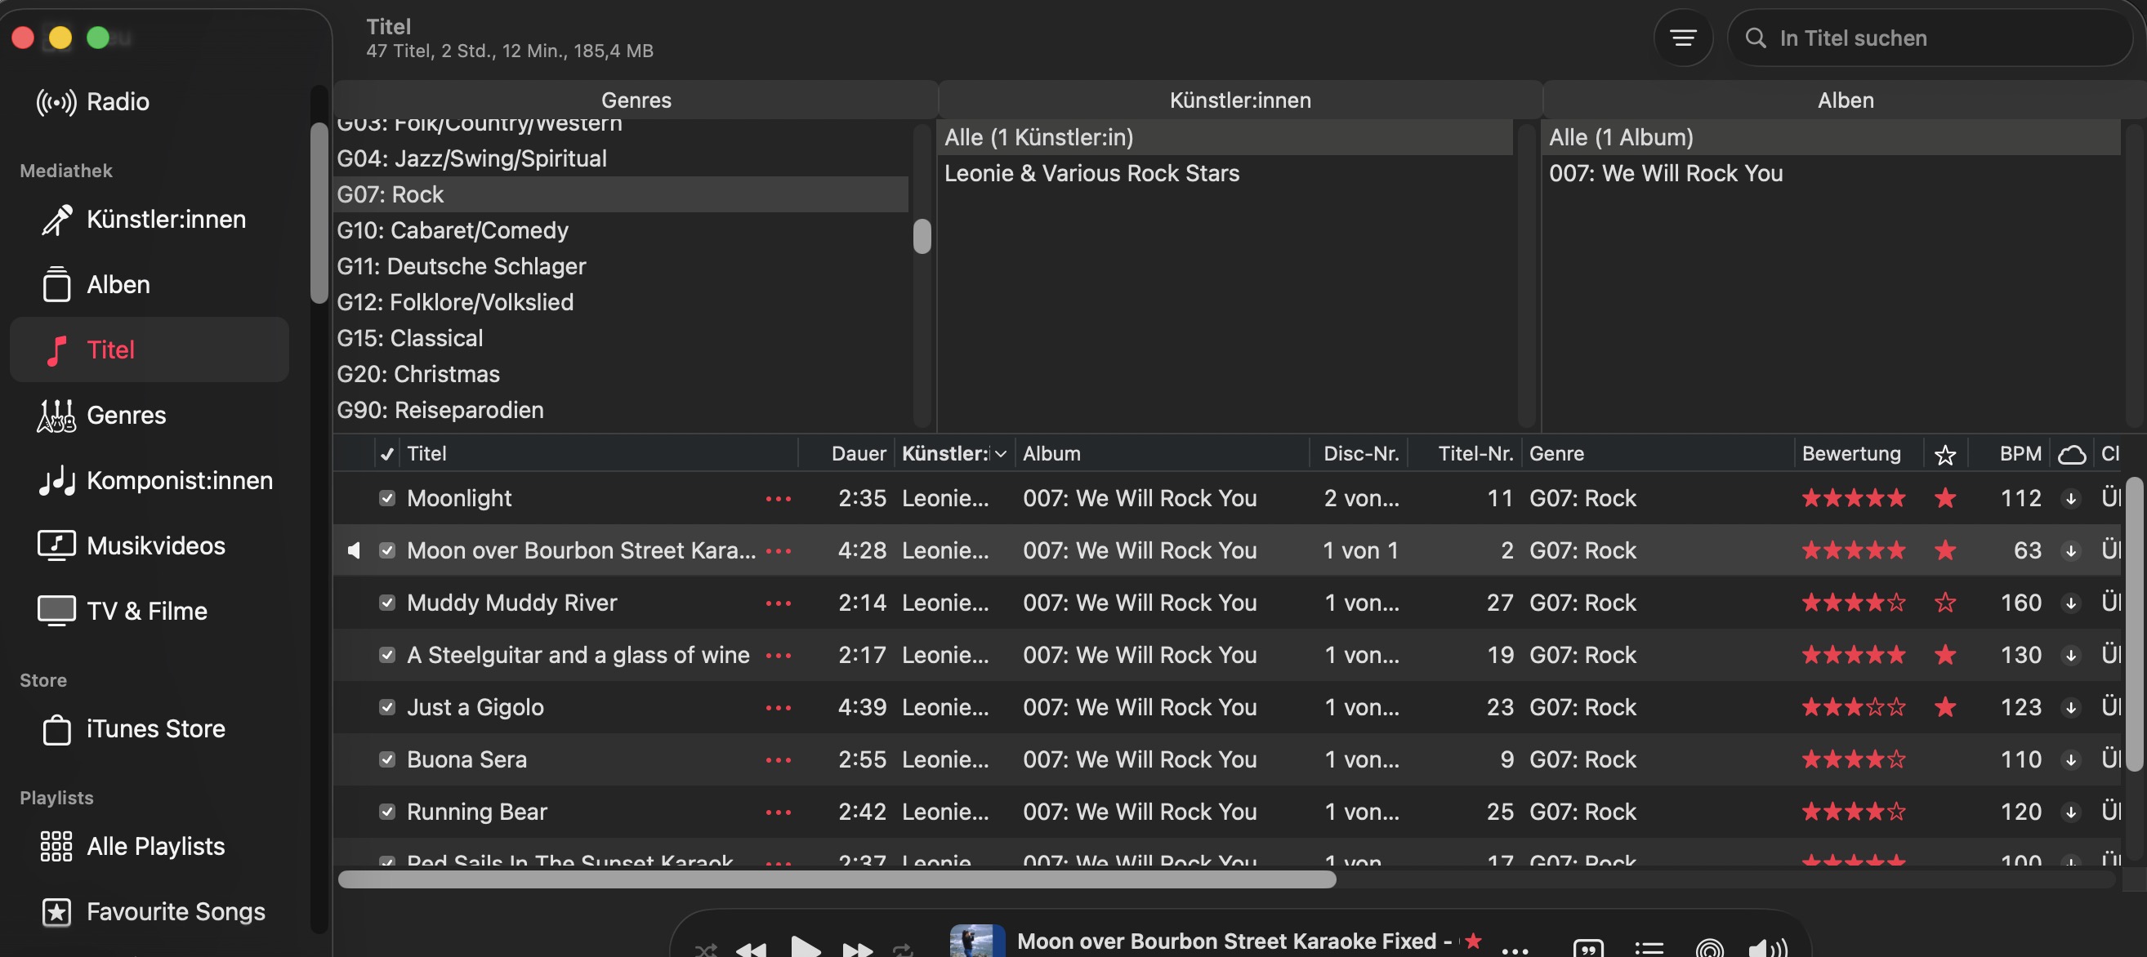Toggle the Running Bear track checkbox
The image size is (2147, 957).
386,812
